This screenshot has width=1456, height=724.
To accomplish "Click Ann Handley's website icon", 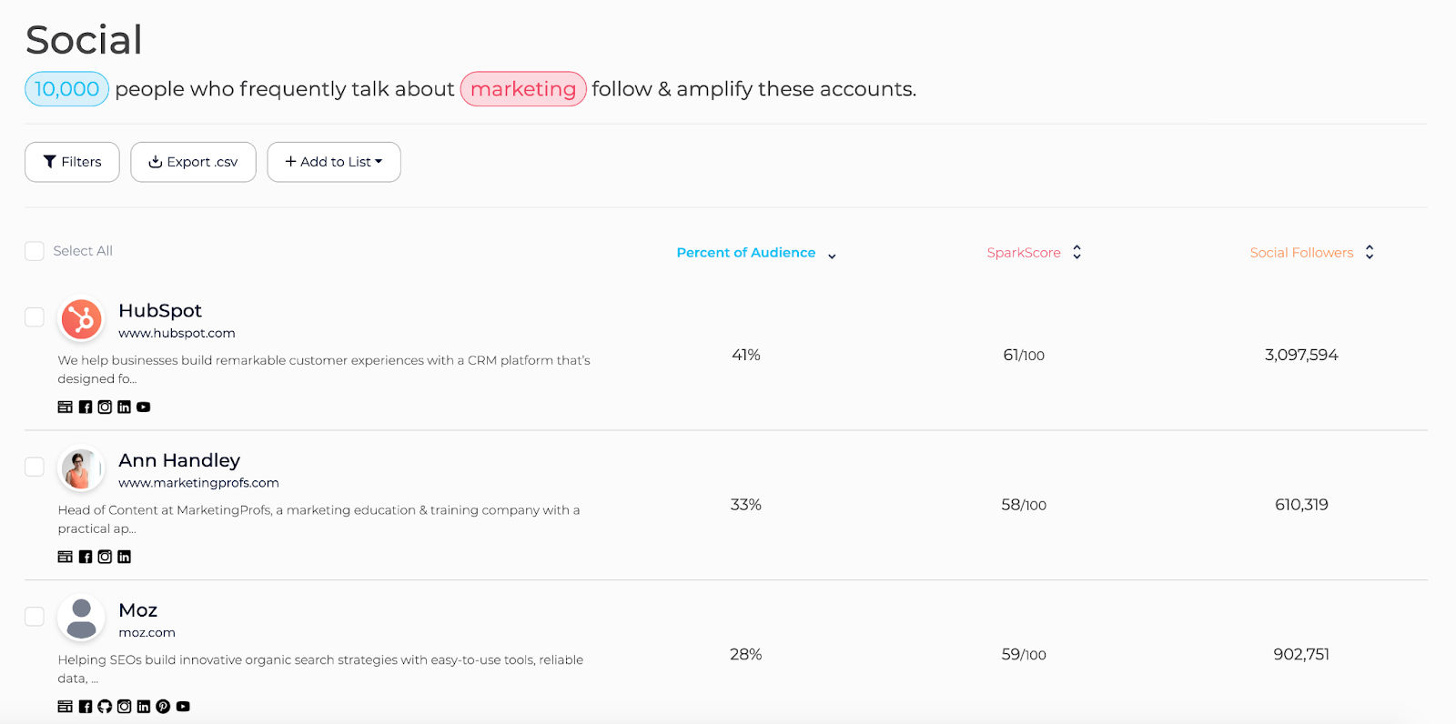I will tap(66, 557).
